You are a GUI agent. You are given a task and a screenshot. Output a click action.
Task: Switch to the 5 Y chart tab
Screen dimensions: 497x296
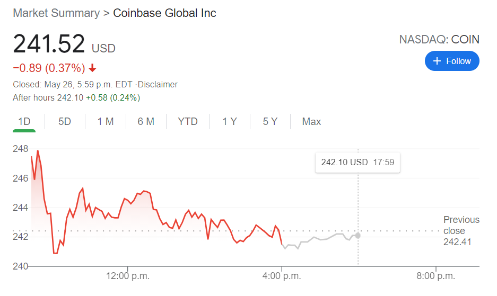point(270,122)
